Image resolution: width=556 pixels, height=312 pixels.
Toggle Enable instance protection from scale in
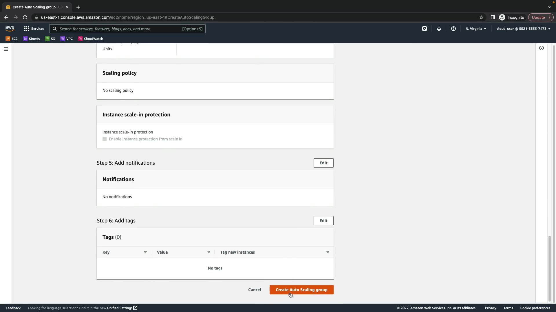[x=105, y=139]
